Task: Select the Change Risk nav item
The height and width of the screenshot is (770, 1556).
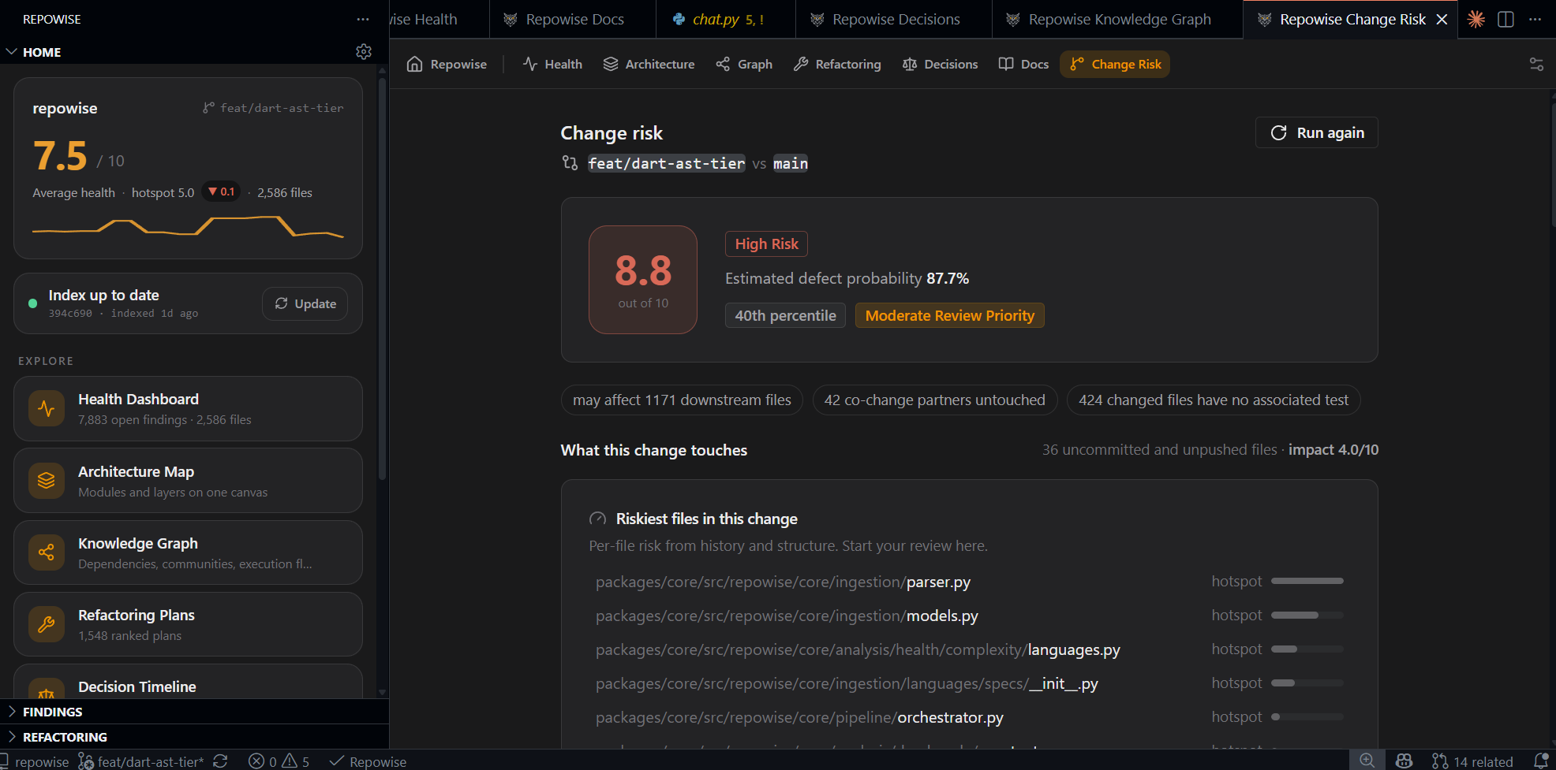Action: tap(1115, 64)
